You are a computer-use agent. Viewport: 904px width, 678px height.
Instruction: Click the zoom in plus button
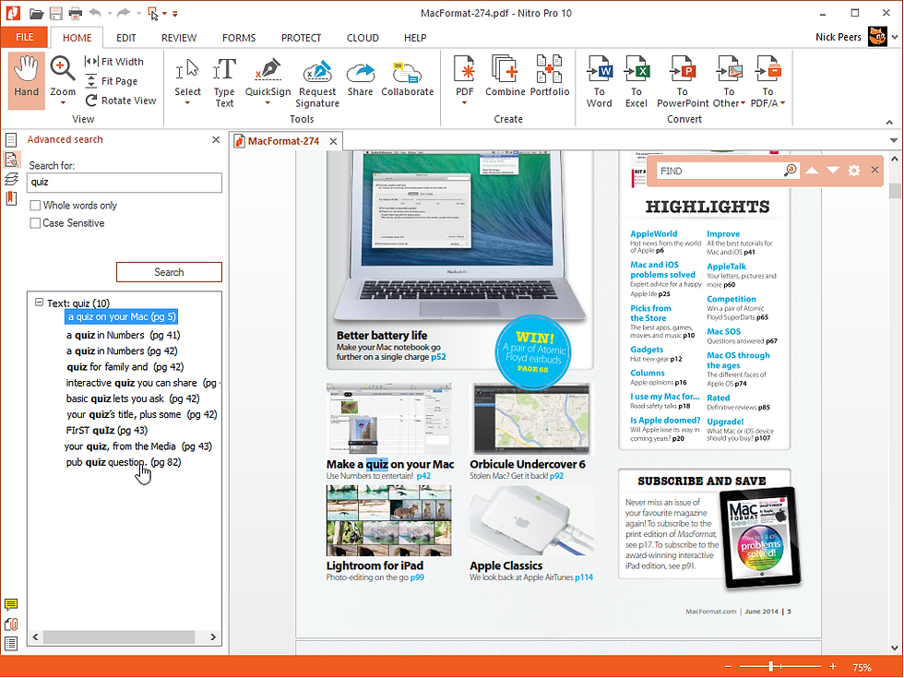point(833,666)
